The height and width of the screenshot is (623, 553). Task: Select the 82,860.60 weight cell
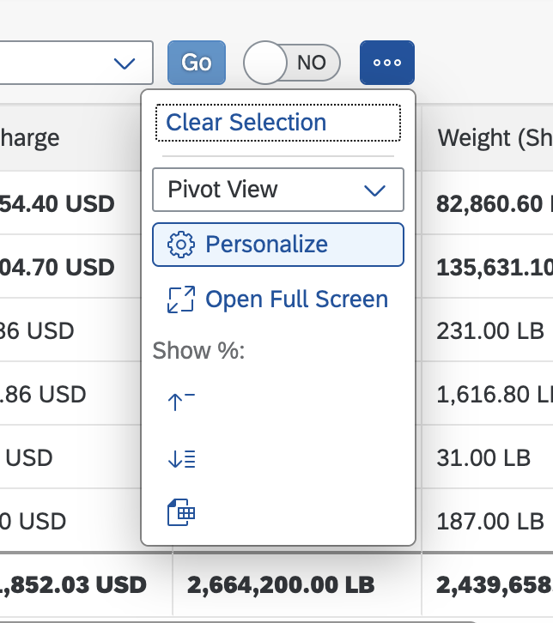488,203
